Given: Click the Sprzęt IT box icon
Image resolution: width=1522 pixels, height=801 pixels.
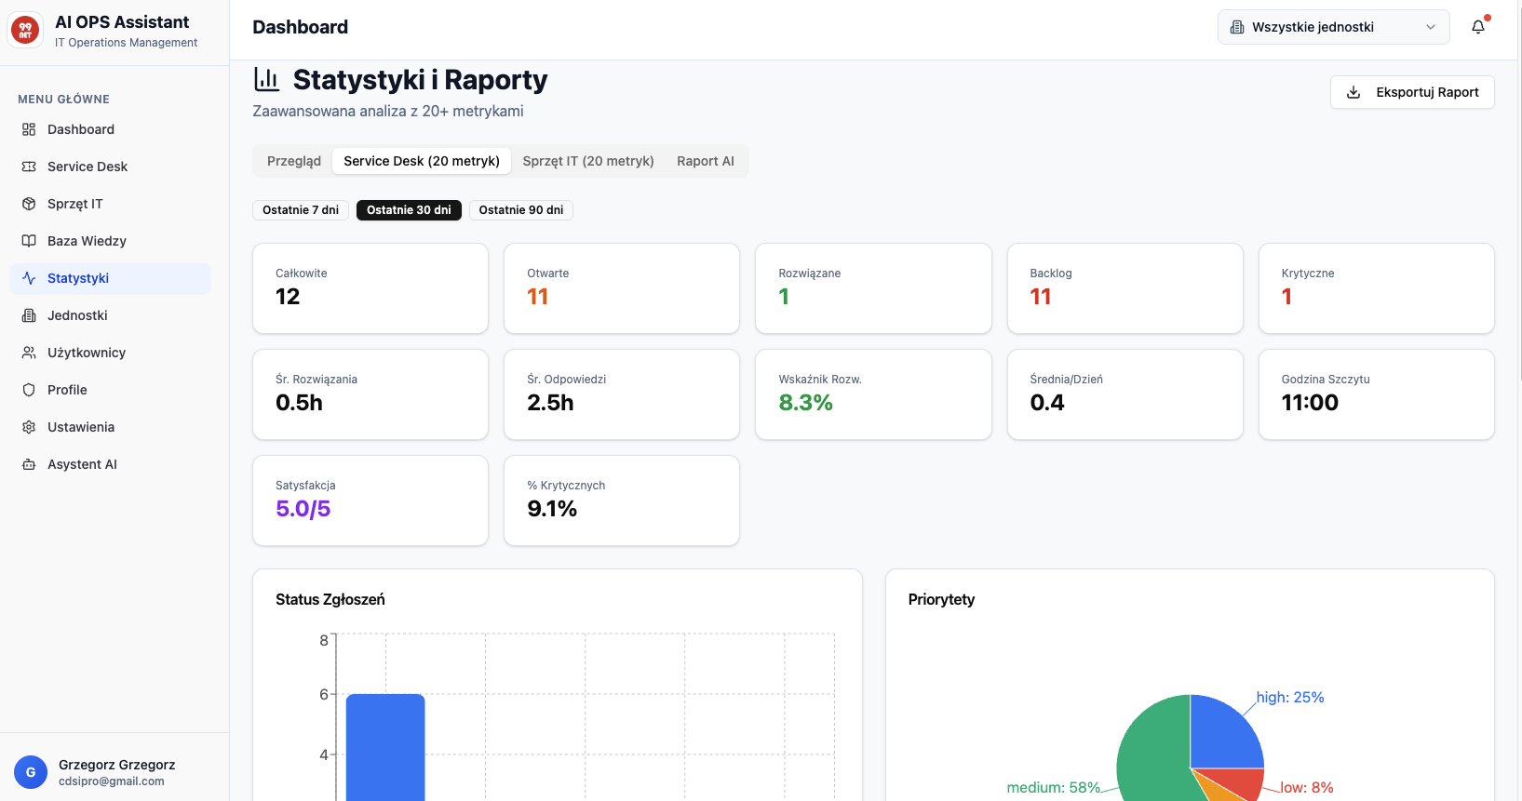Looking at the screenshot, I should [x=29, y=204].
